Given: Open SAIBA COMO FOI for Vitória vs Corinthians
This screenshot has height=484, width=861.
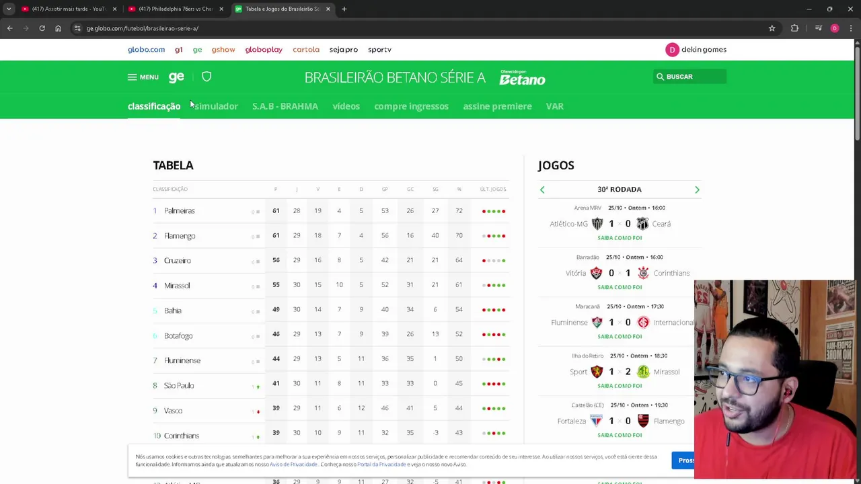Looking at the screenshot, I should [x=620, y=287].
